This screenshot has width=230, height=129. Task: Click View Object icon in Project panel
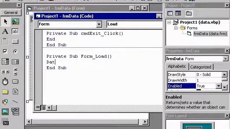[178, 13]
